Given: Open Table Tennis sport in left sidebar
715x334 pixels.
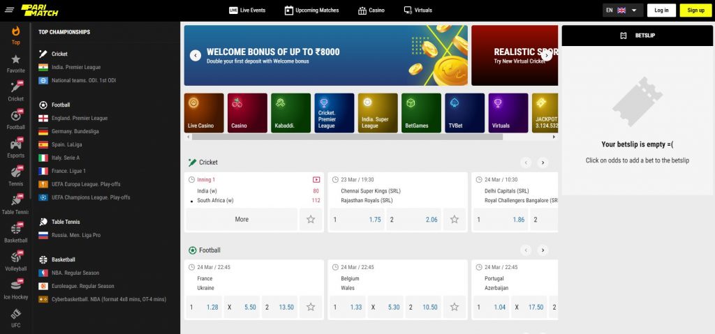Looking at the screenshot, I should [x=15, y=204].
